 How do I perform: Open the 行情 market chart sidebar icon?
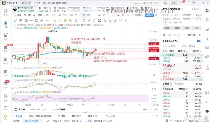tap(5, 24)
